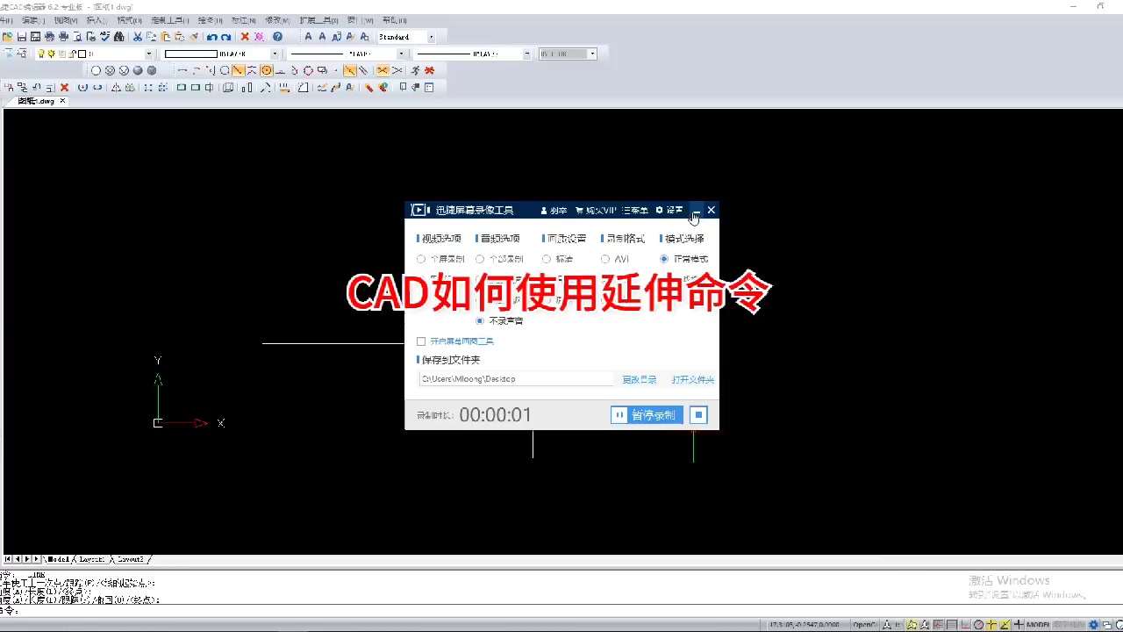Select the 正常模式 recording mode radio button
Viewport: 1123px width, 632px height.
[x=664, y=259]
